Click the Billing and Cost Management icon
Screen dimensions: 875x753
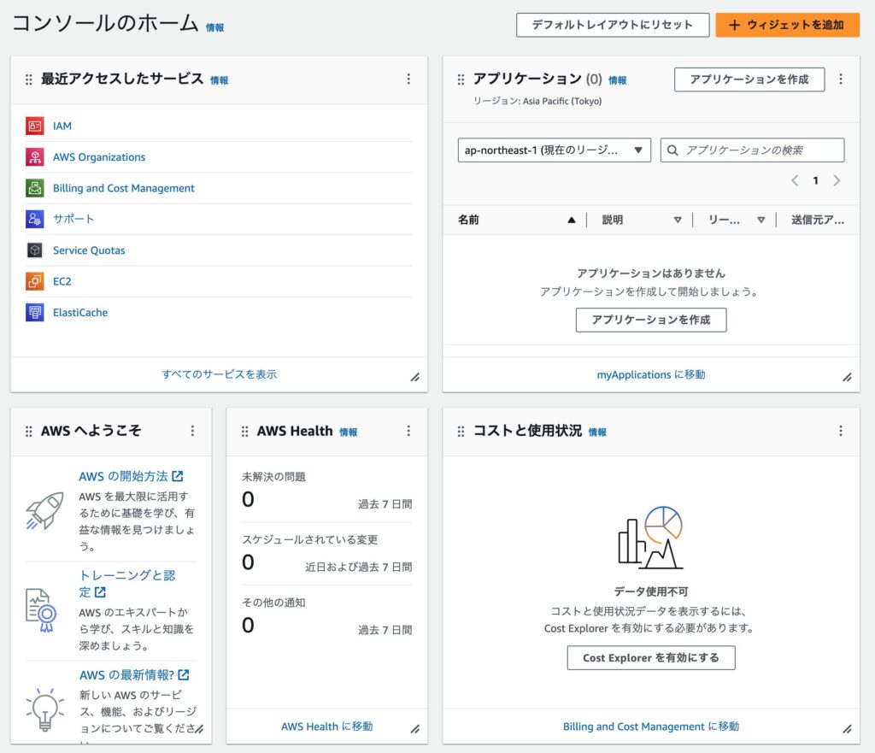pos(34,188)
